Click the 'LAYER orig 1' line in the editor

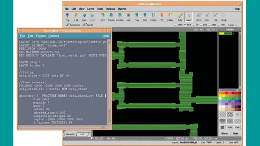(30, 62)
